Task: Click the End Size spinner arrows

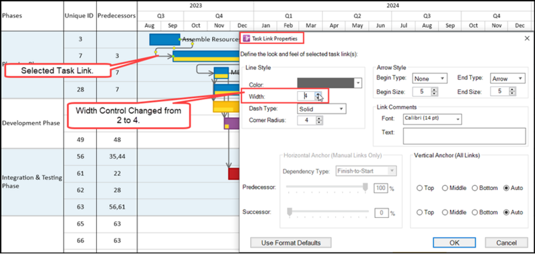Action: coord(512,91)
